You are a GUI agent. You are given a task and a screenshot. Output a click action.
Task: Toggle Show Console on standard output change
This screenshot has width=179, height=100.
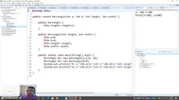(x=161, y=8)
